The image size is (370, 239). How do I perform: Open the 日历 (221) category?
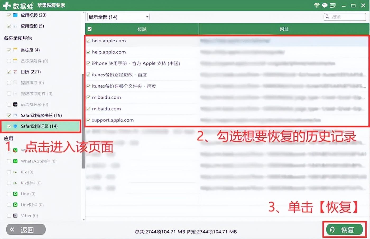click(31, 72)
